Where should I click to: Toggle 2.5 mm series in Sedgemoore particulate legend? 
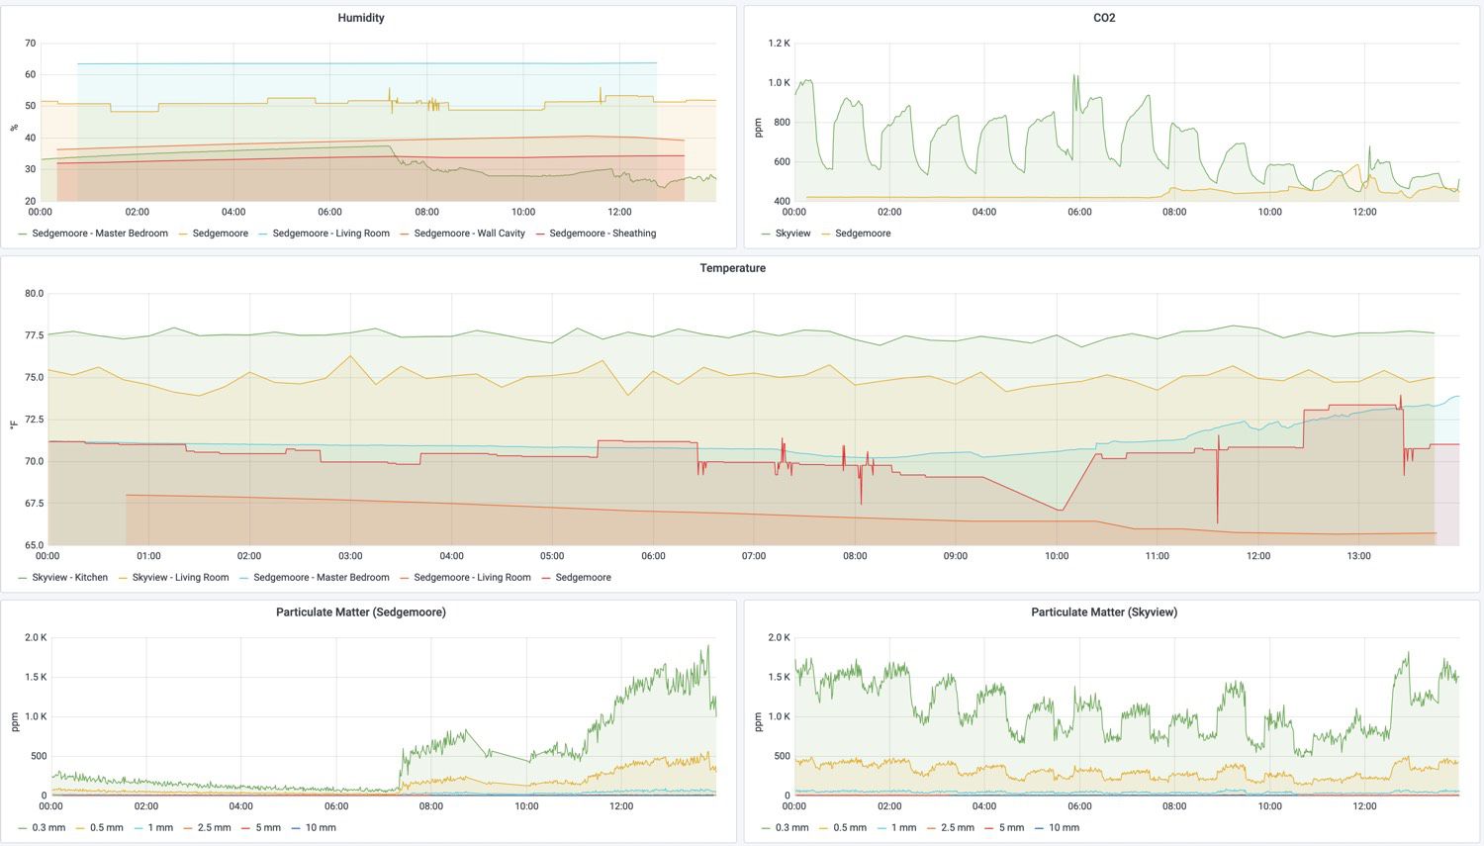point(214,828)
